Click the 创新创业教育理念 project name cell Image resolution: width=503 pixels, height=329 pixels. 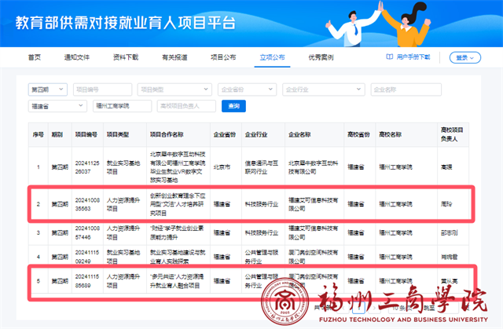point(178,204)
